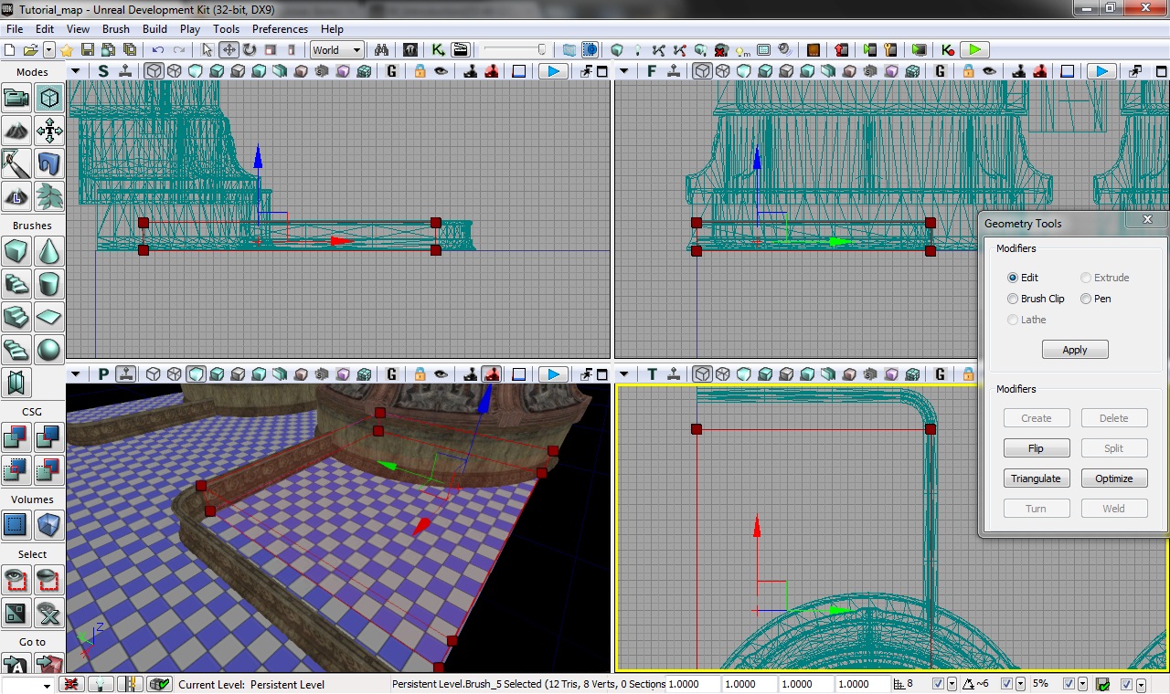1170x694 pixels.
Task: Click the cylinder brush icon
Action: point(49,283)
